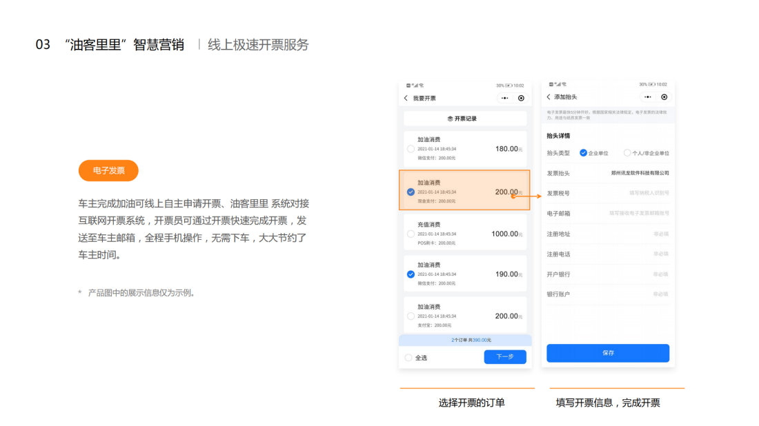Tap the circle target icon on 我要开票 screen
Screen dimensions: 759x426
[x=521, y=98]
